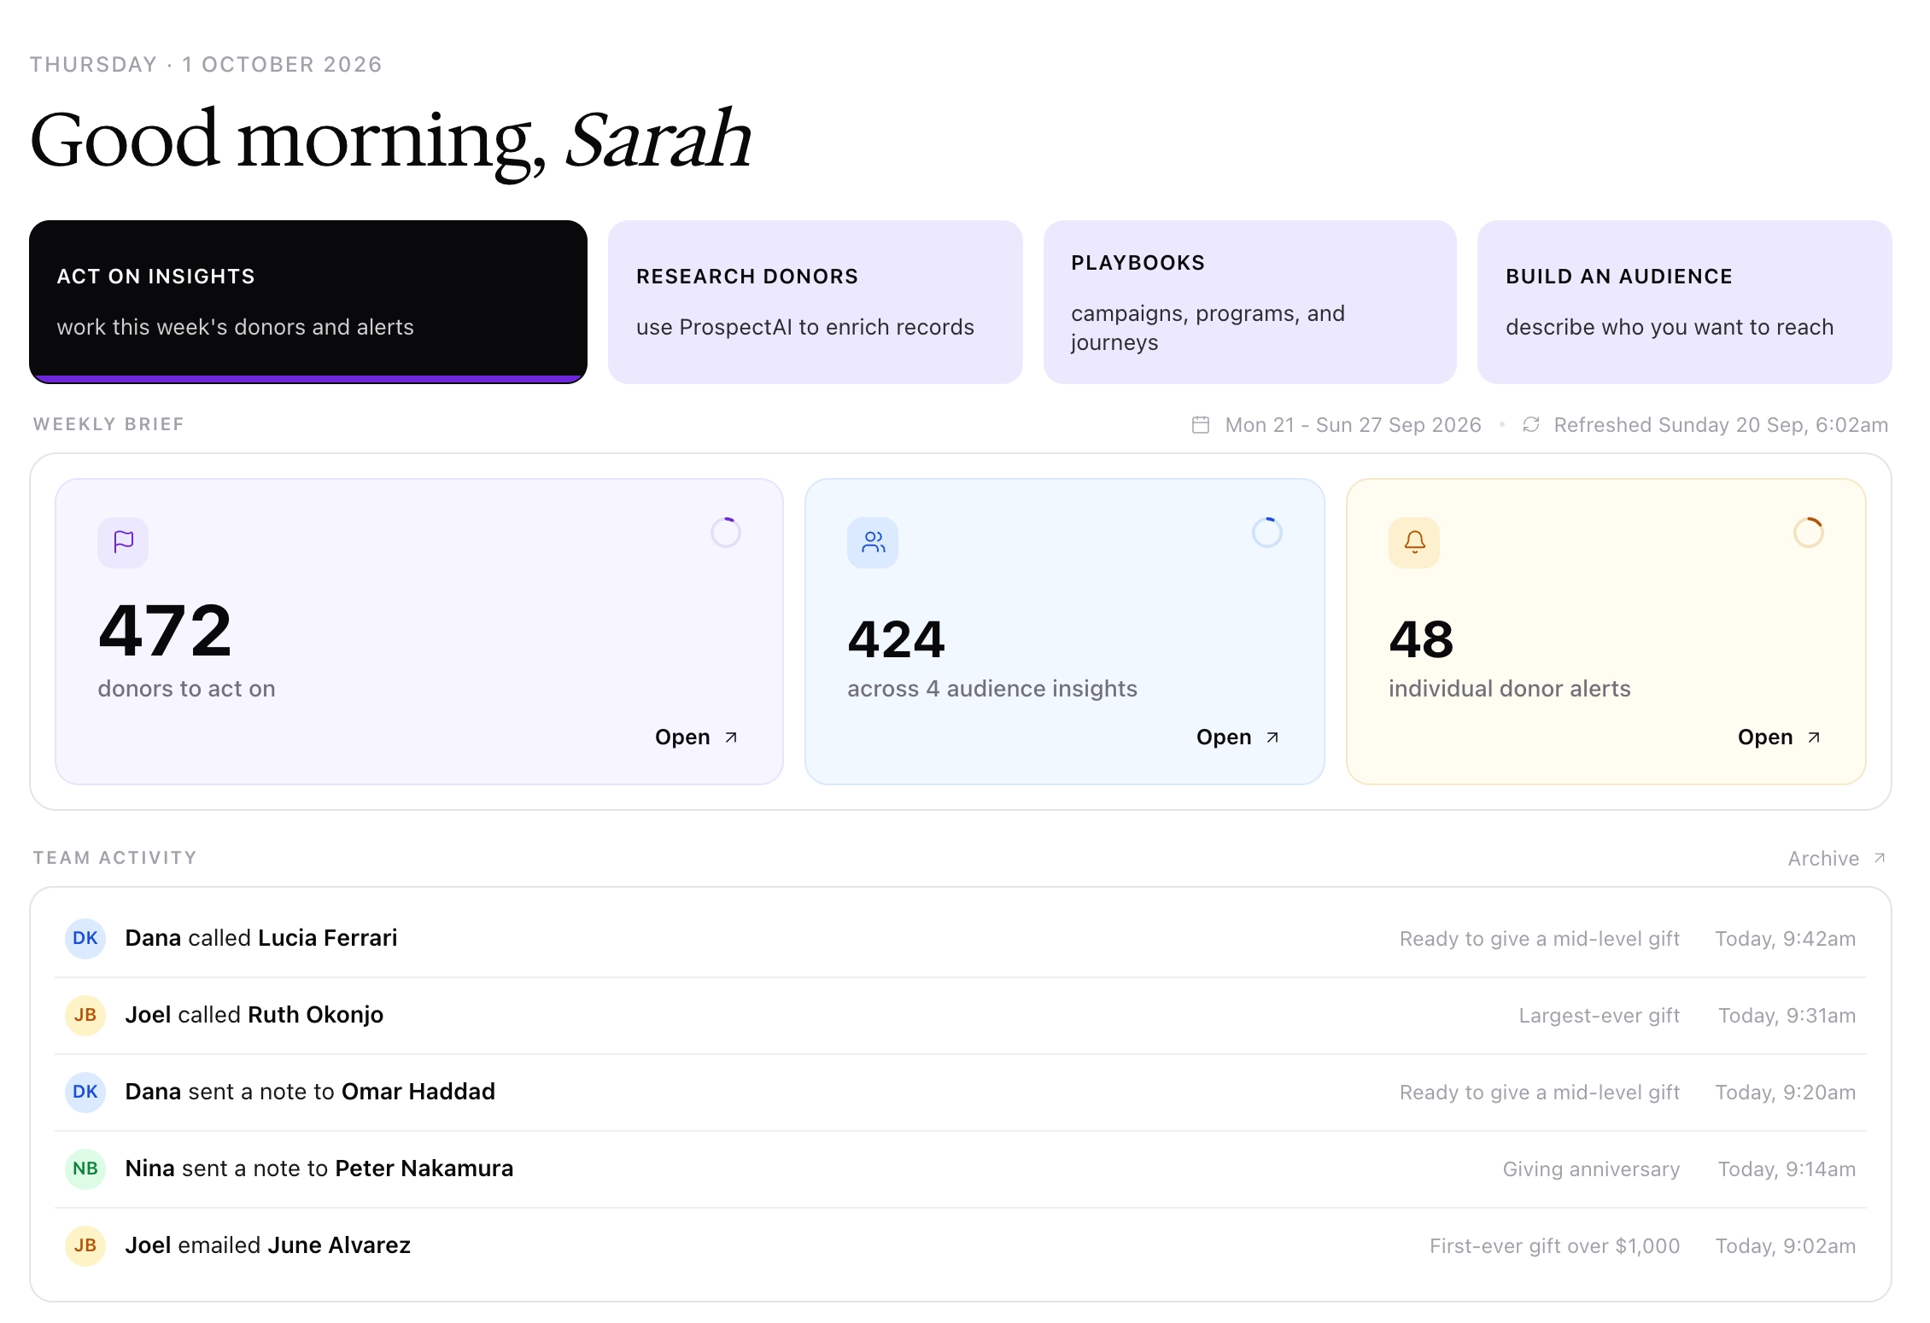Screen dimensions: 1930x1323
Task: Click donor name June Alvarez
Action: pos(340,1245)
